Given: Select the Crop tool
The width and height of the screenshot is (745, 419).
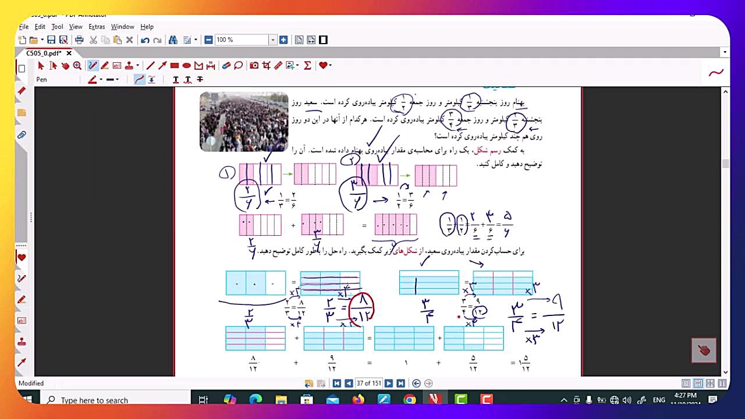Looking at the screenshot, I should [267, 66].
